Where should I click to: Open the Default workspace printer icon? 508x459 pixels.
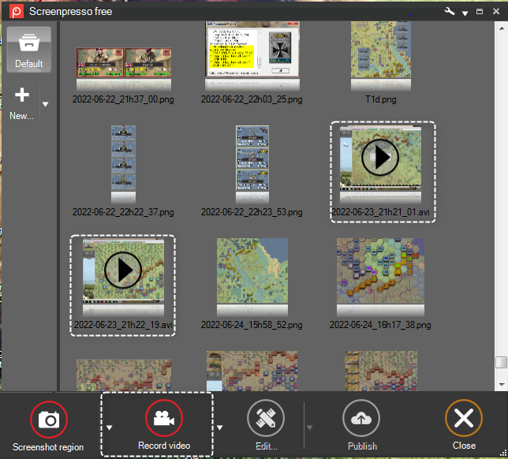point(29,43)
